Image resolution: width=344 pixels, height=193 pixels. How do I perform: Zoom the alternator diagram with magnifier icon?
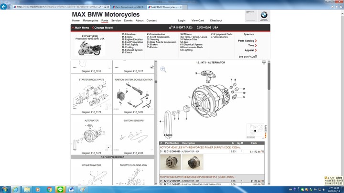(163, 70)
